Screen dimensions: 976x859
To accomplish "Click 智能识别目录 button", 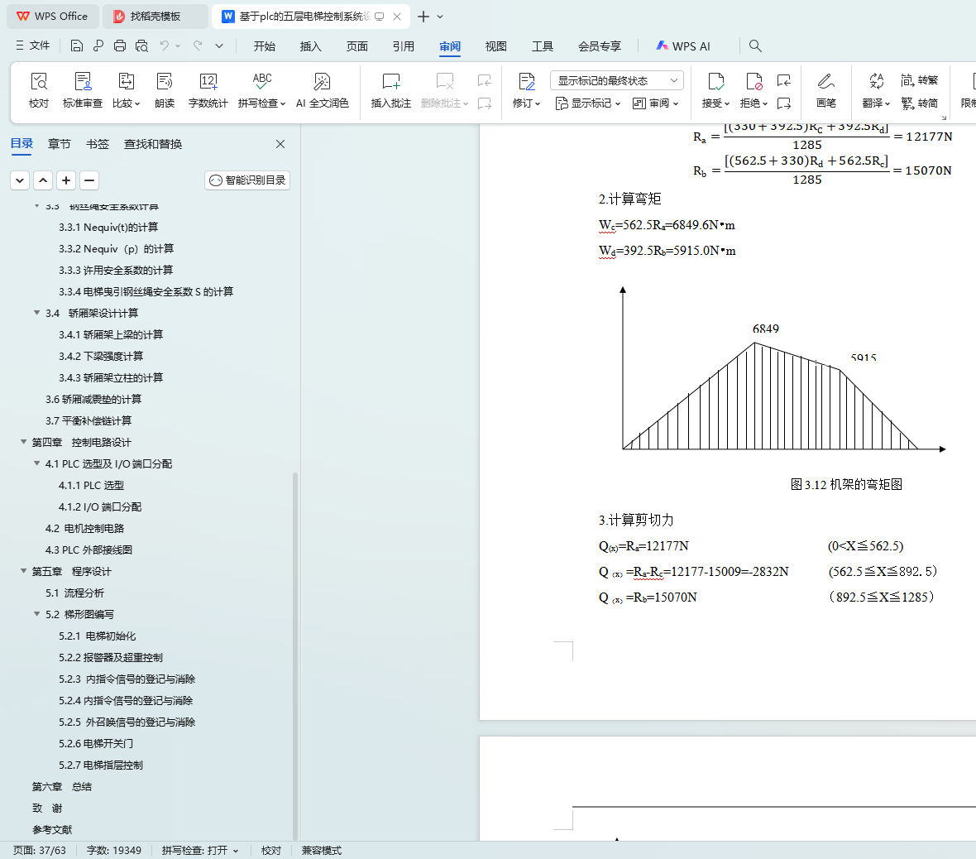I will [247, 180].
